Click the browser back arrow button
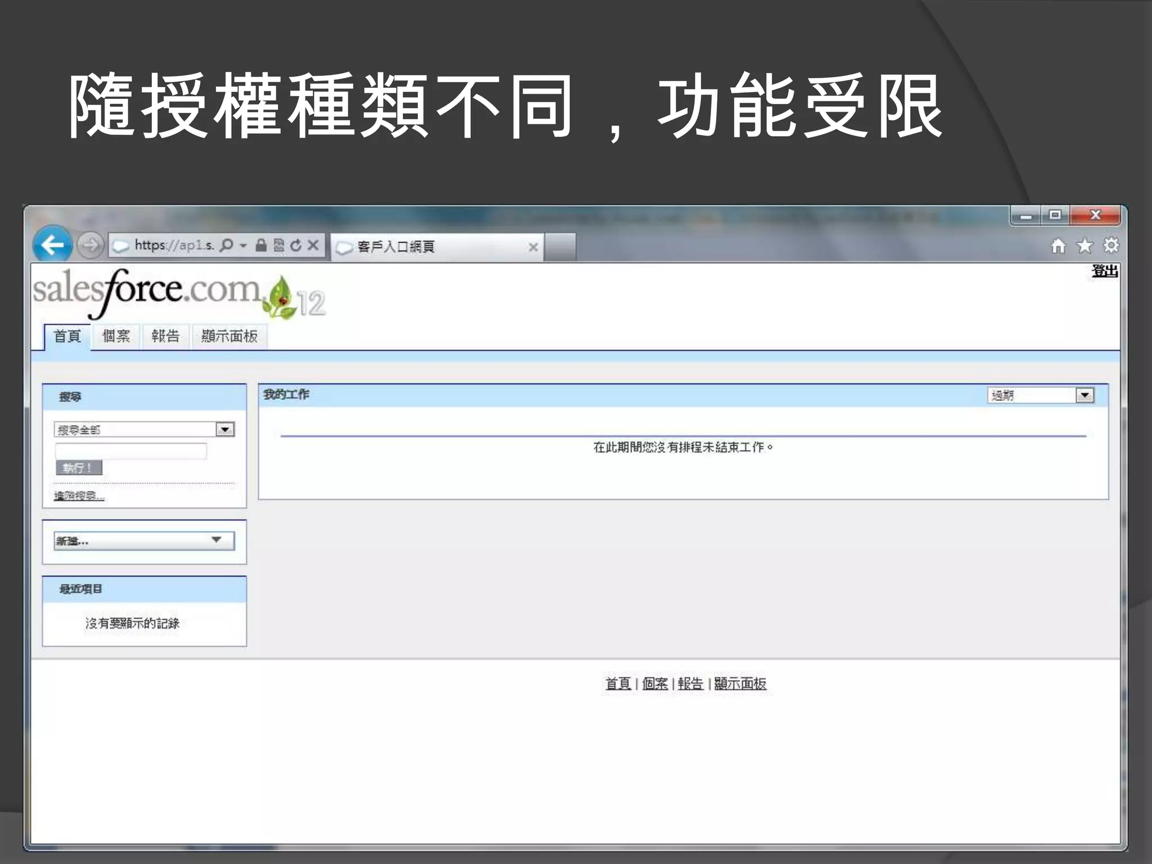This screenshot has height=864, width=1152. pyautogui.click(x=52, y=245)
